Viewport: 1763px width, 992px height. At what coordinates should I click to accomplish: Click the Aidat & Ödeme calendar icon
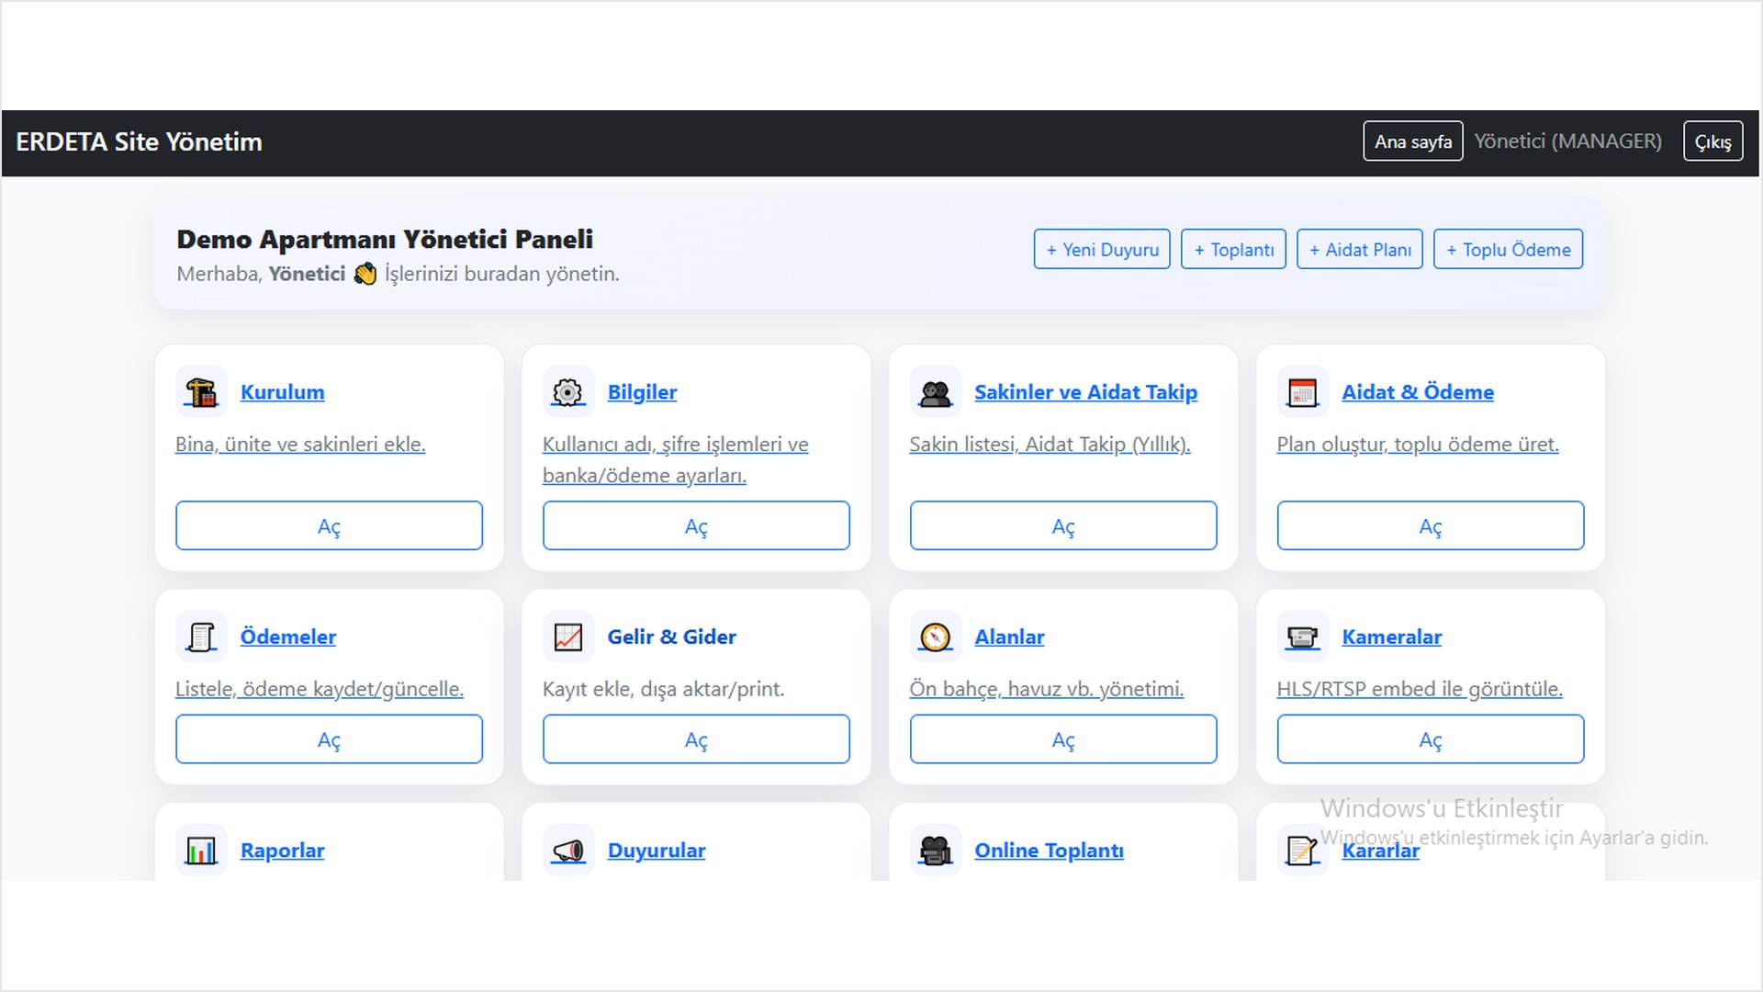tap(1302, 392)
